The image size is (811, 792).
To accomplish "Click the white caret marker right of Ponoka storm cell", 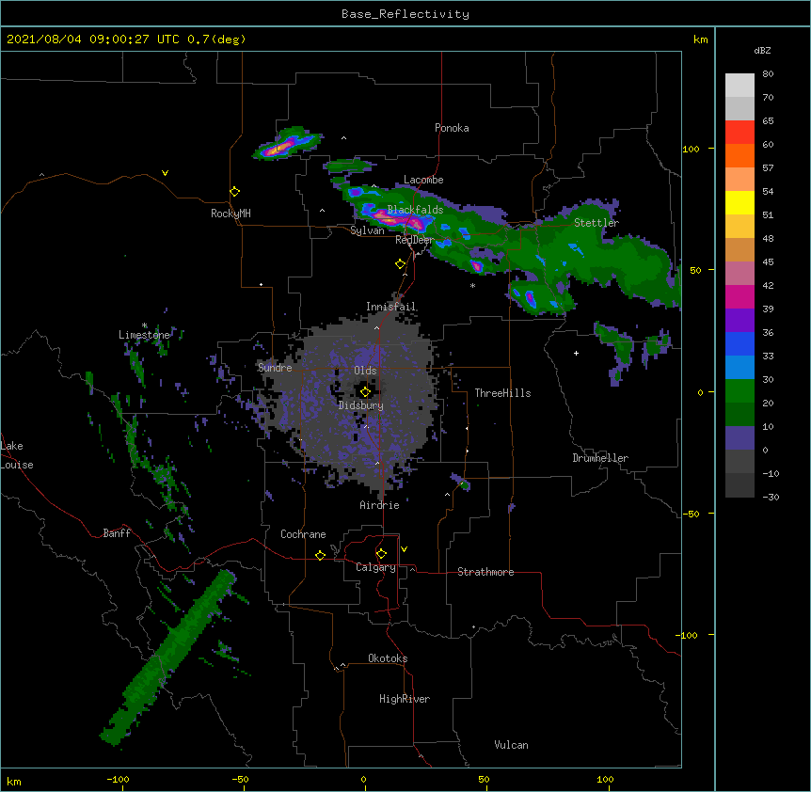I will pos(344,138).
